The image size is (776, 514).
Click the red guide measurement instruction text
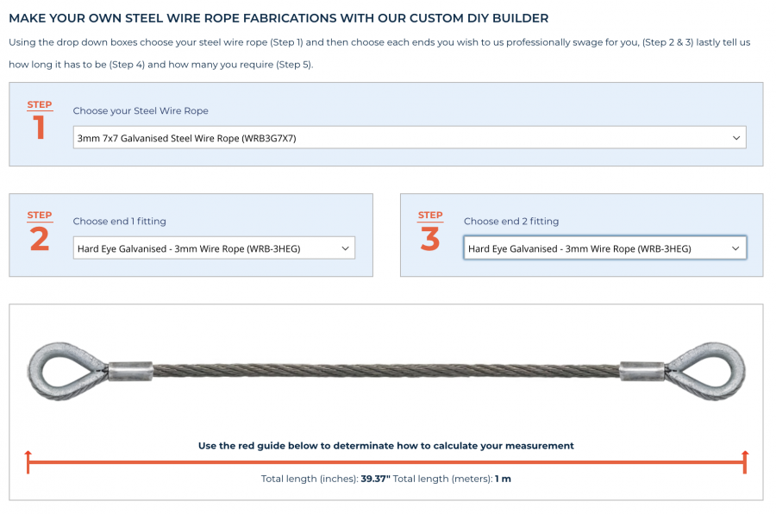tap(386, 446)
